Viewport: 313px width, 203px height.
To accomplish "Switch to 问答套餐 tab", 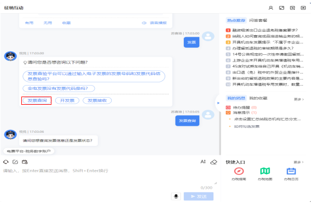I will [x=258, y=20].
